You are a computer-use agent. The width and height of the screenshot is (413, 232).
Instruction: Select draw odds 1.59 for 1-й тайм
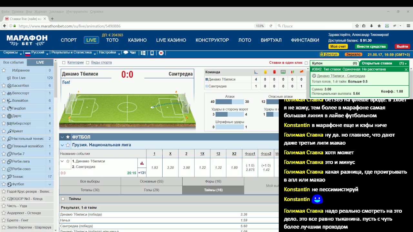click(244, 220)
